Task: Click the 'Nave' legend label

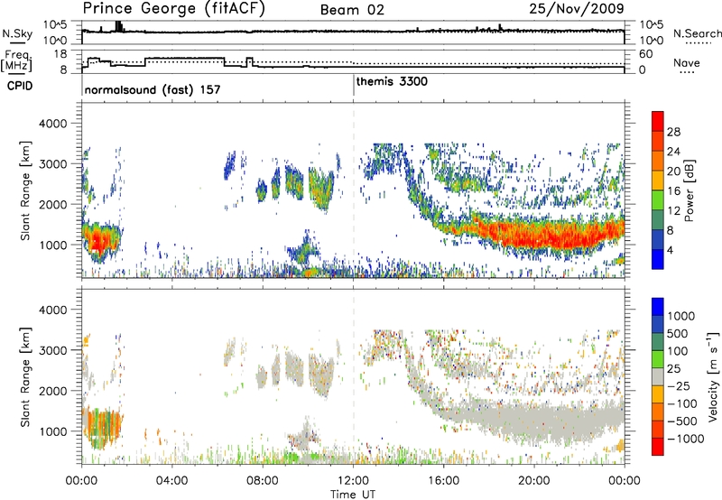Action: [x=687, y=62]
